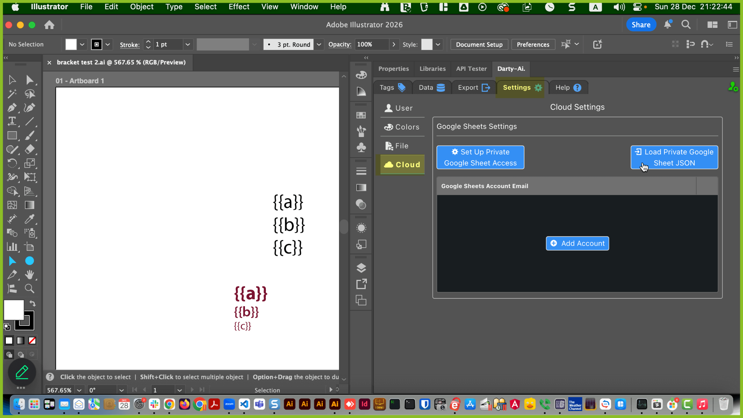Select the Colors settings section

(x=402, y=127)
